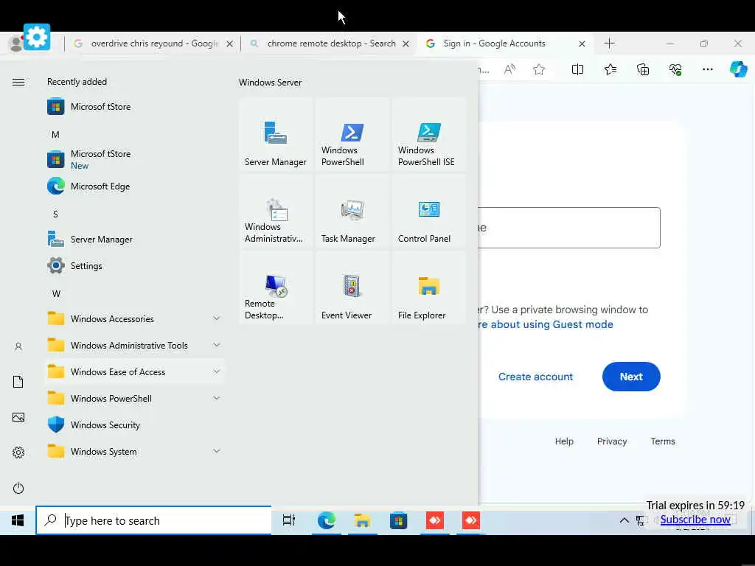This screenshot has height=566, width=755.
Task: Open Edge Collections icon
Action: 643,70
